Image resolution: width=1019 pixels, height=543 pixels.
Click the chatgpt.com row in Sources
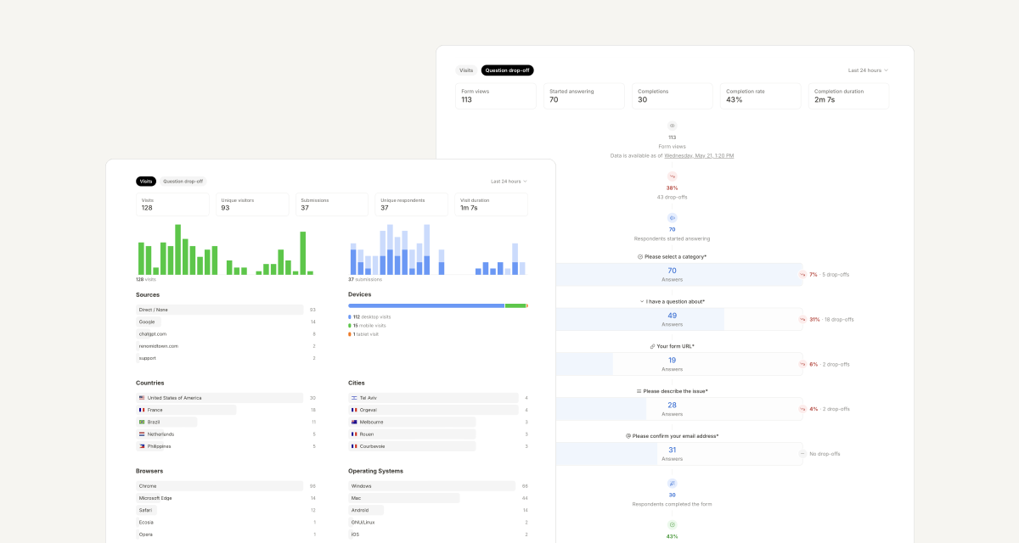pyautogui.click(x=226, y=334)
